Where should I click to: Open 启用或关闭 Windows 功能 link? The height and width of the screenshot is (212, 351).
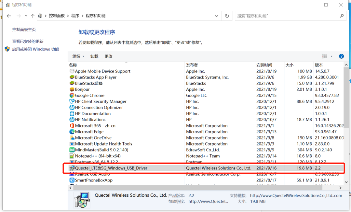click(x=35, y=49)
